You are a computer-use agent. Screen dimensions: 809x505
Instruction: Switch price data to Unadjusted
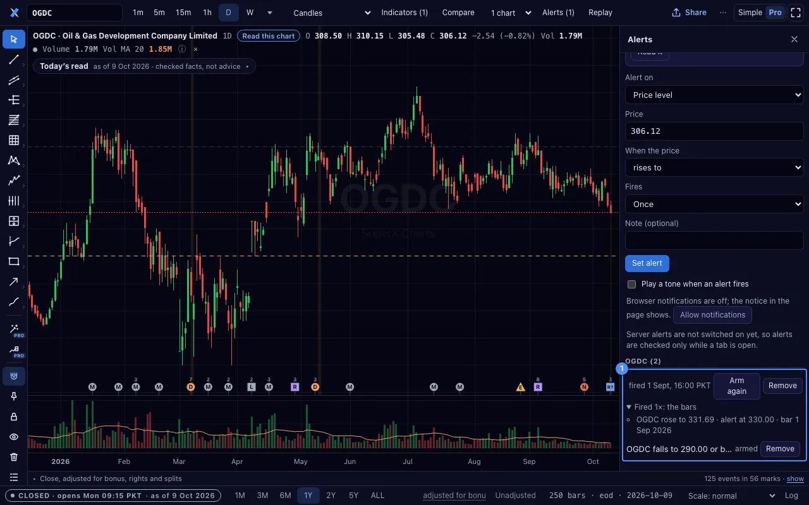515,496
